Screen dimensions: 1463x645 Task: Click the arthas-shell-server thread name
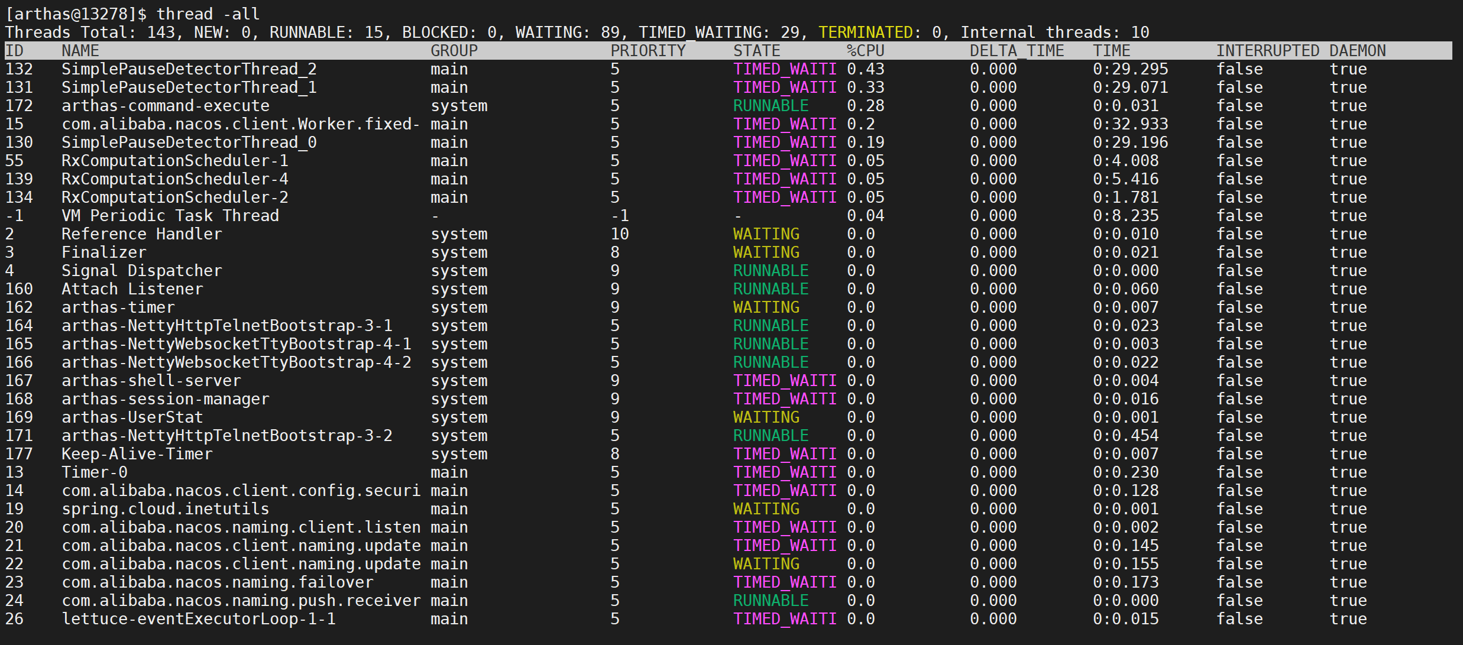(151, 381)
